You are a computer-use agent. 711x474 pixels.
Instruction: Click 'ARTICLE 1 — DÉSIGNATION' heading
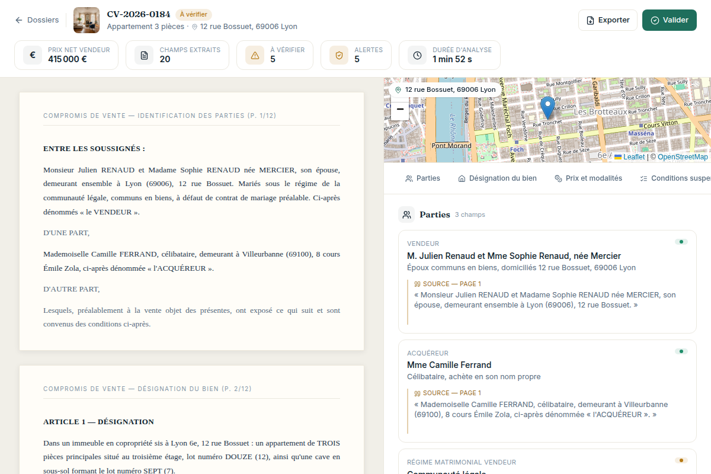98,422
